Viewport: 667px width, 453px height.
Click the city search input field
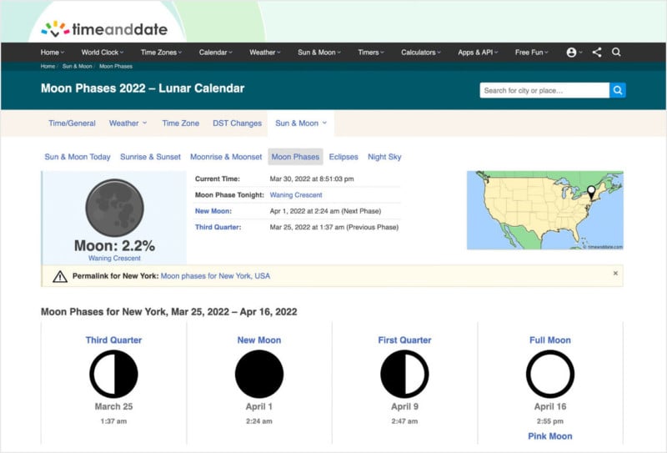544,90
